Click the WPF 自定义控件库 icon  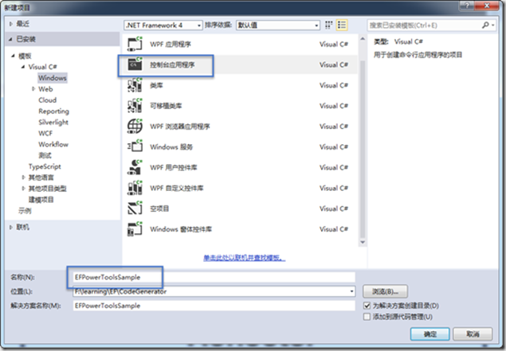(135, 188)
